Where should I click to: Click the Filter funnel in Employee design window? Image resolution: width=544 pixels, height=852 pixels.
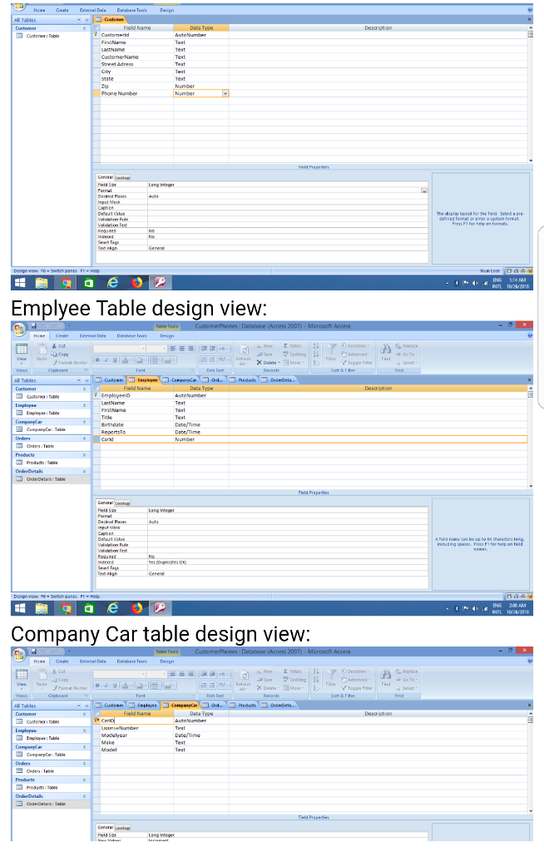332,350
